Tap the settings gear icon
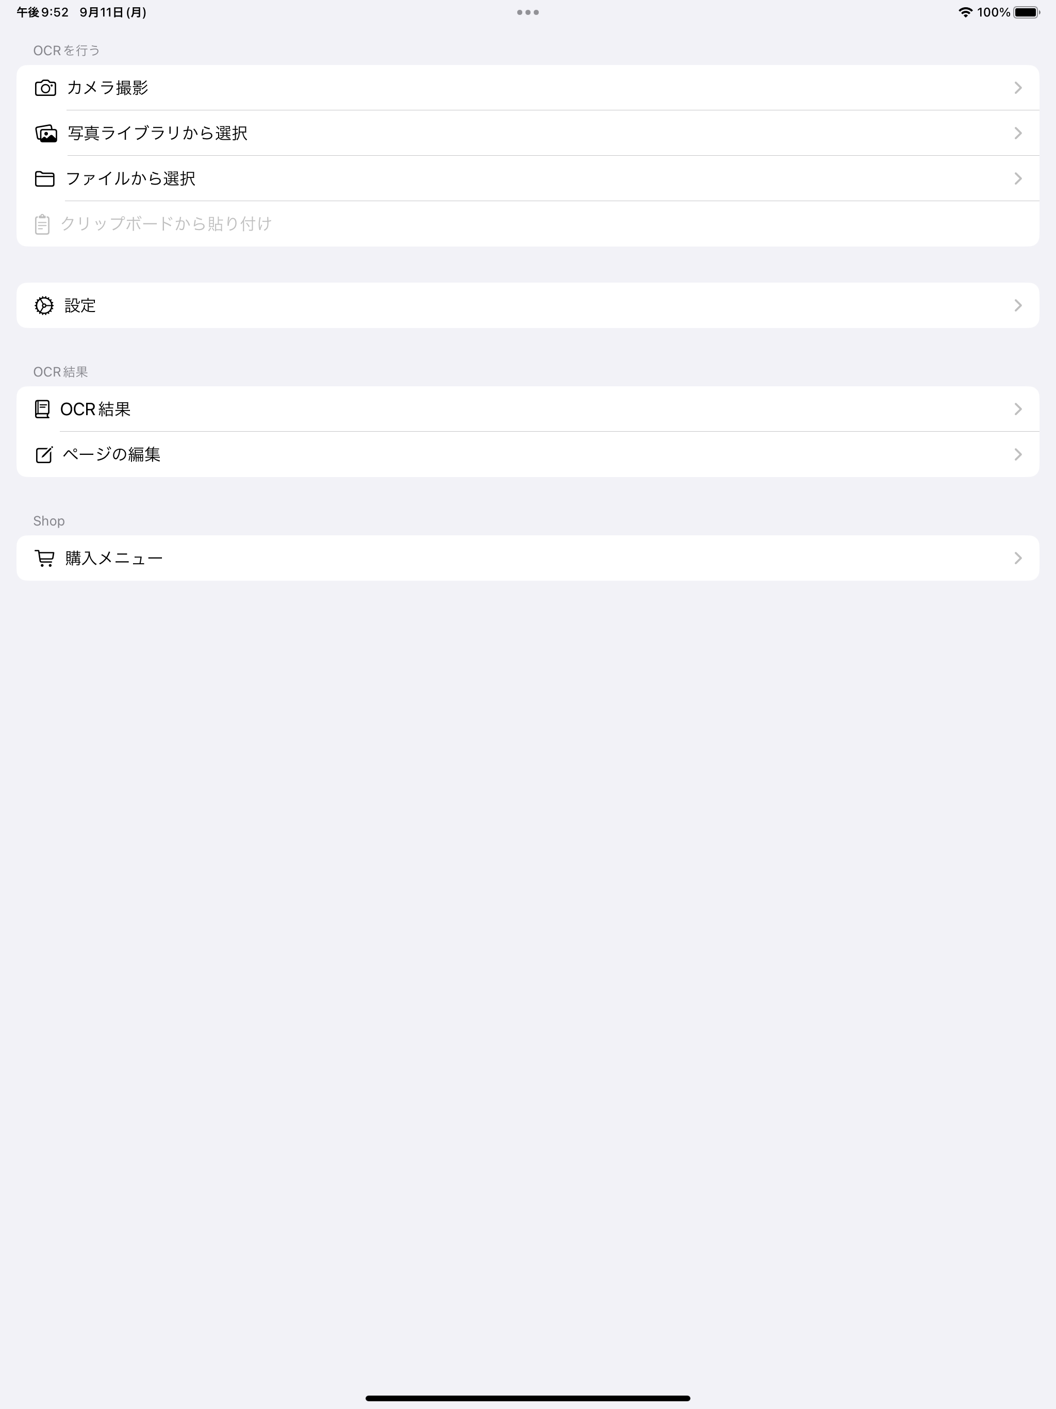This screenshot has width=1056, height=1409. 44,306
